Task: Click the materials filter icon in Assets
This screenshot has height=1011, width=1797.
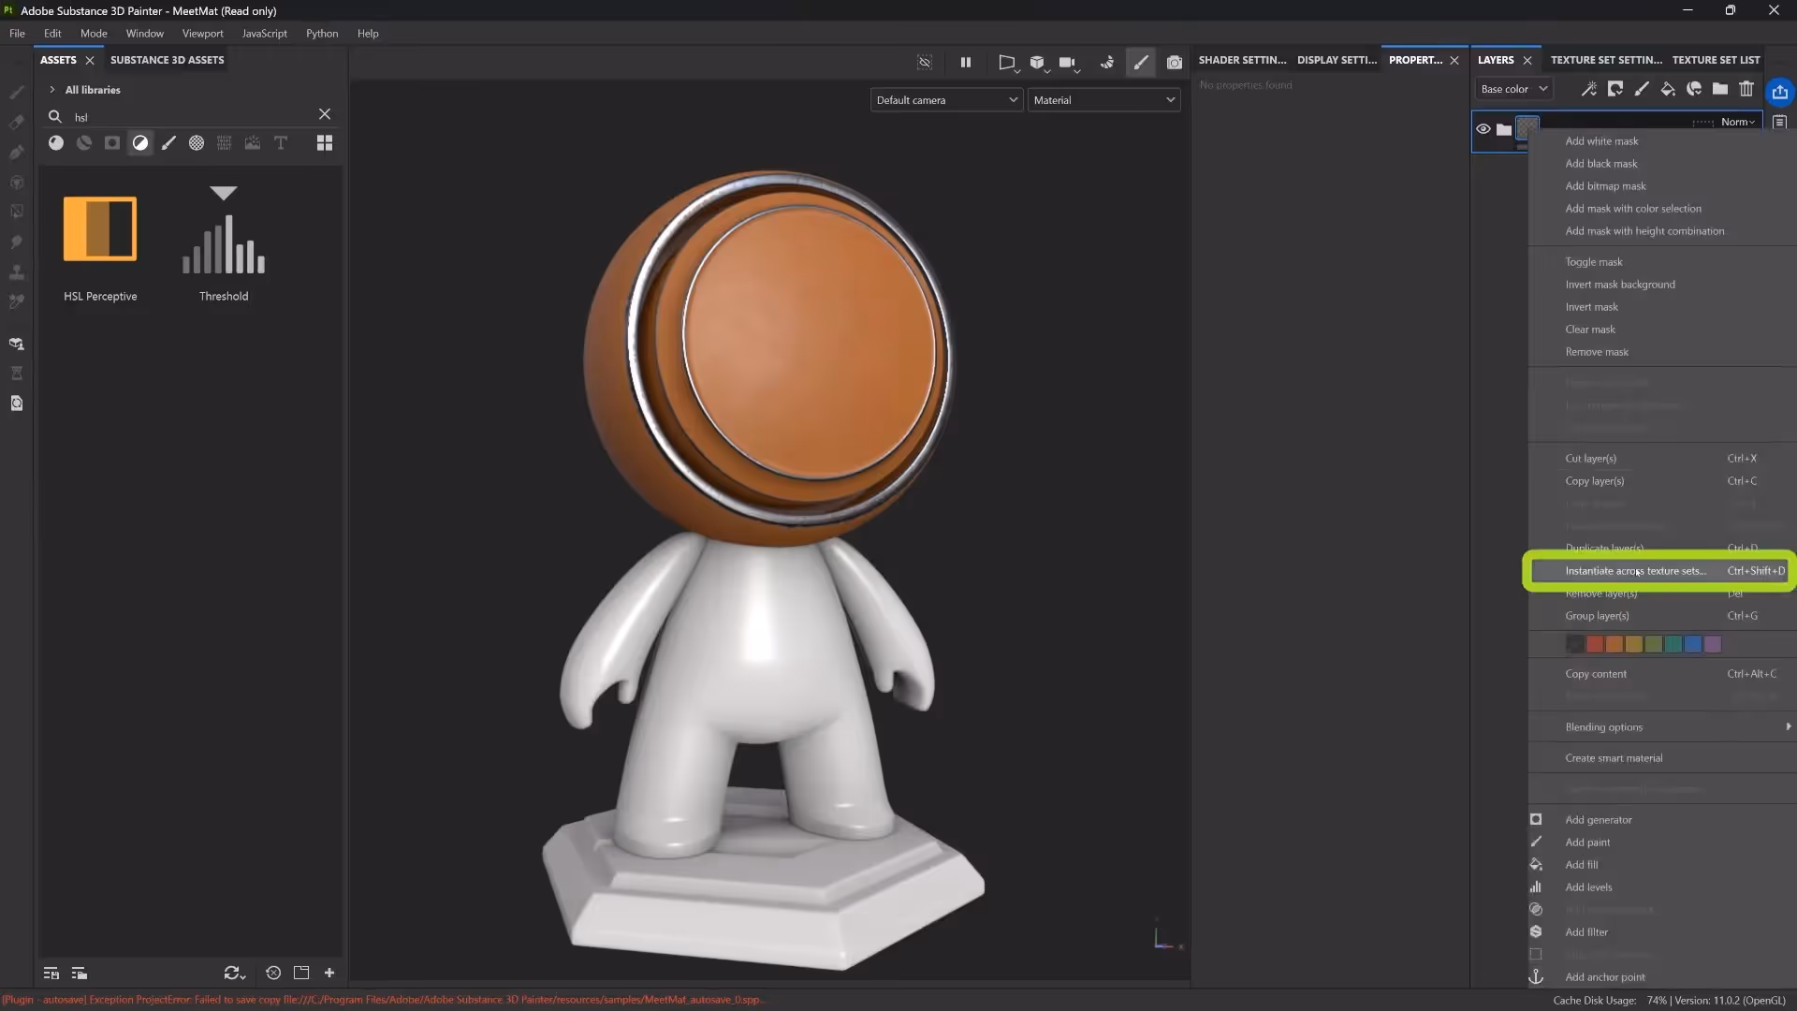Action: [56, 143]
